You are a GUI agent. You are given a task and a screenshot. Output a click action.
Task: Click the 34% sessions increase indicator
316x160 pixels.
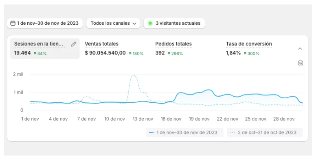[x=40, y=54]
